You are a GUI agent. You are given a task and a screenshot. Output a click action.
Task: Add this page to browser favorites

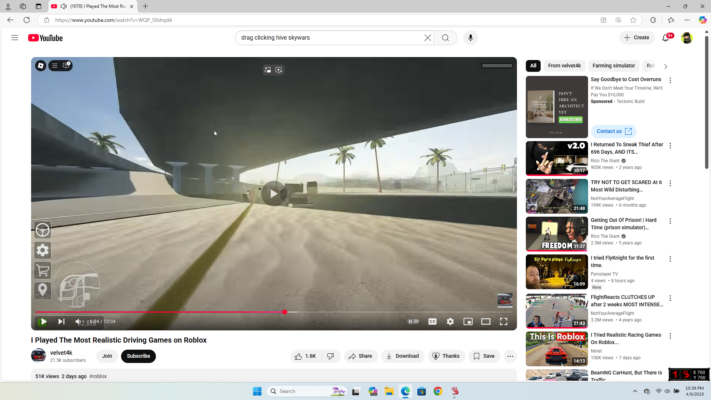tap(633, 20)
